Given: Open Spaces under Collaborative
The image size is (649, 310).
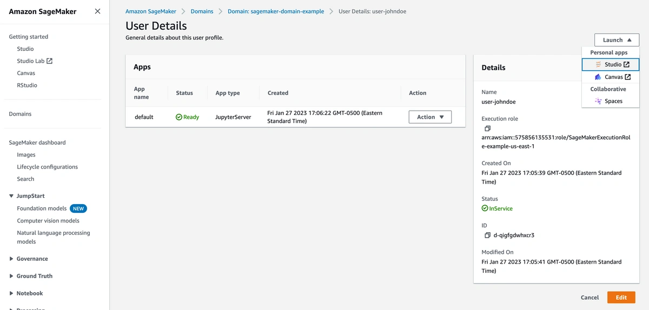Looking at the screenshot, I should [x=610, y=101].
